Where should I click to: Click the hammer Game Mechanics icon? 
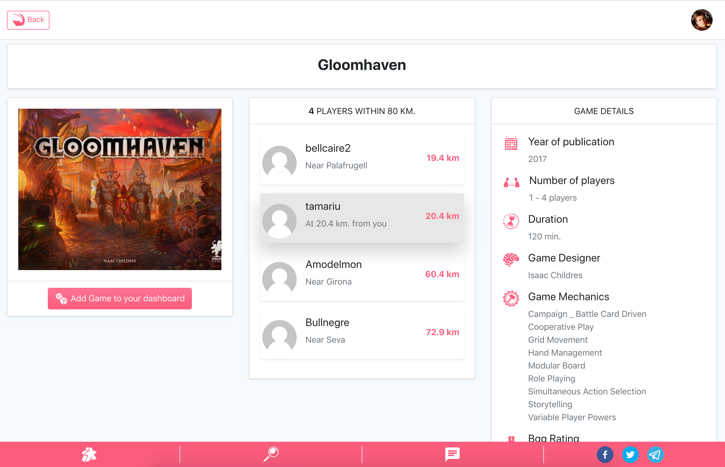511,298
